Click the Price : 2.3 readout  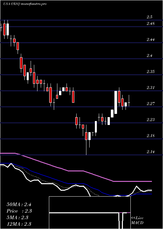click(19, 211)
